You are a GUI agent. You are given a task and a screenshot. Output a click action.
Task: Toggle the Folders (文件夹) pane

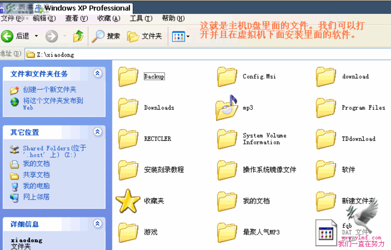(144, 36)
